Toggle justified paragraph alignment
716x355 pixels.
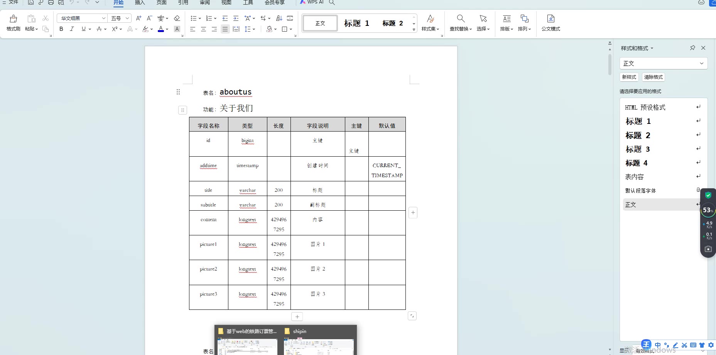tap(225, 29)
